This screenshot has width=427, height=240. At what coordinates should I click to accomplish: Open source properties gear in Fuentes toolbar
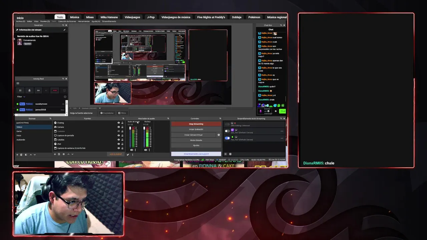pos(63,154)
